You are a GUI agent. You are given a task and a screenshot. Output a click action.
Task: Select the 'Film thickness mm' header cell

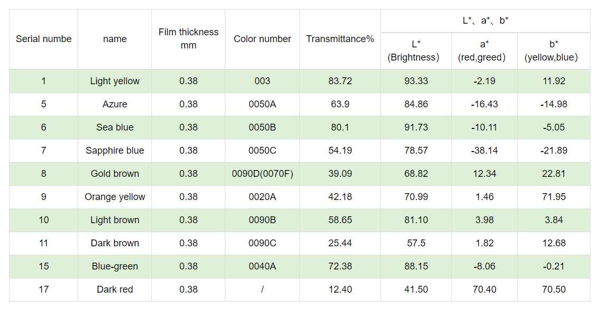point(188,39)
